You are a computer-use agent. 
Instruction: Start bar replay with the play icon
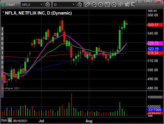click(x=101, y=4)
